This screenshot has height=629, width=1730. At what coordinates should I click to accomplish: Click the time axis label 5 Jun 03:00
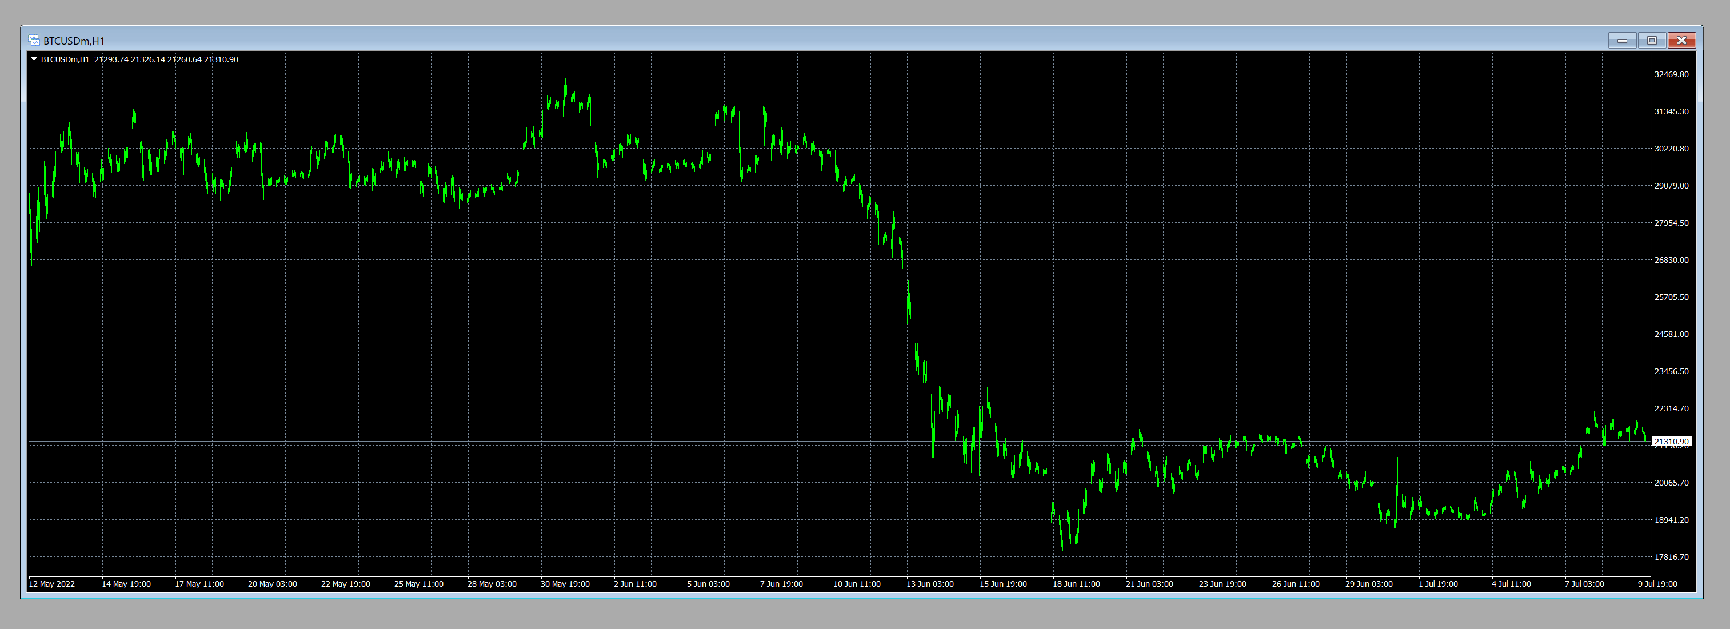click(709, 584)
